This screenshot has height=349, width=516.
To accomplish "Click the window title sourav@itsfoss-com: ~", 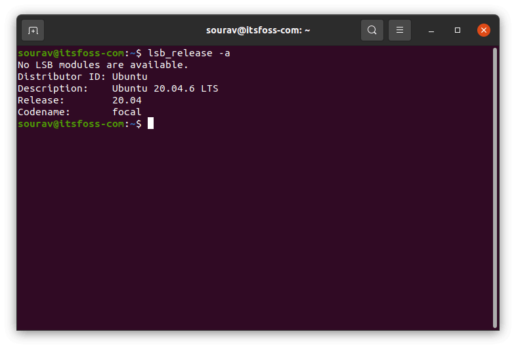I will tap(259, 30).
